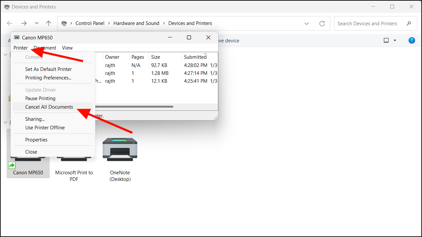Click the Back navigation arrow

[9, 23]
